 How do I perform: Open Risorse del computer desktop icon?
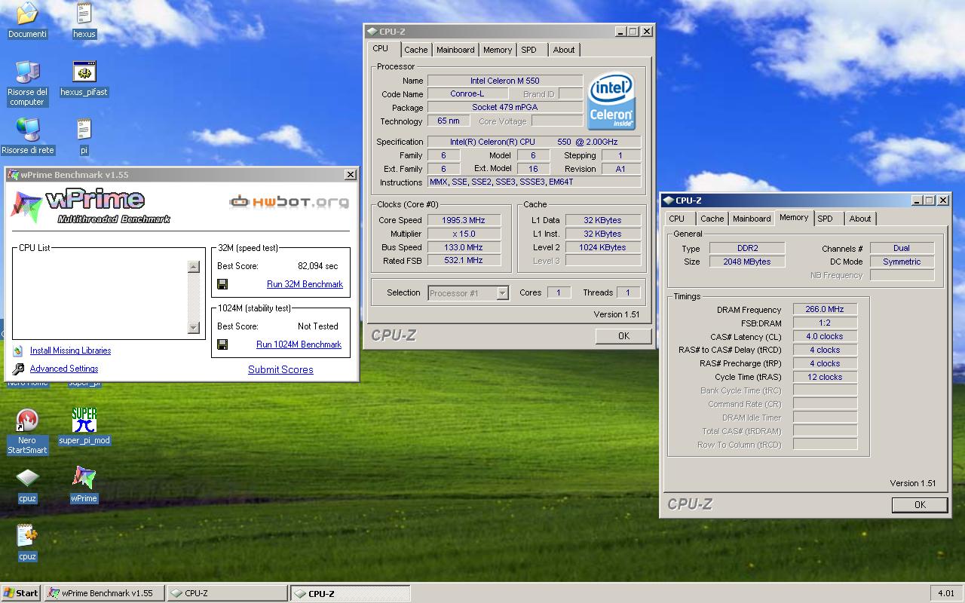pos(27,72)
